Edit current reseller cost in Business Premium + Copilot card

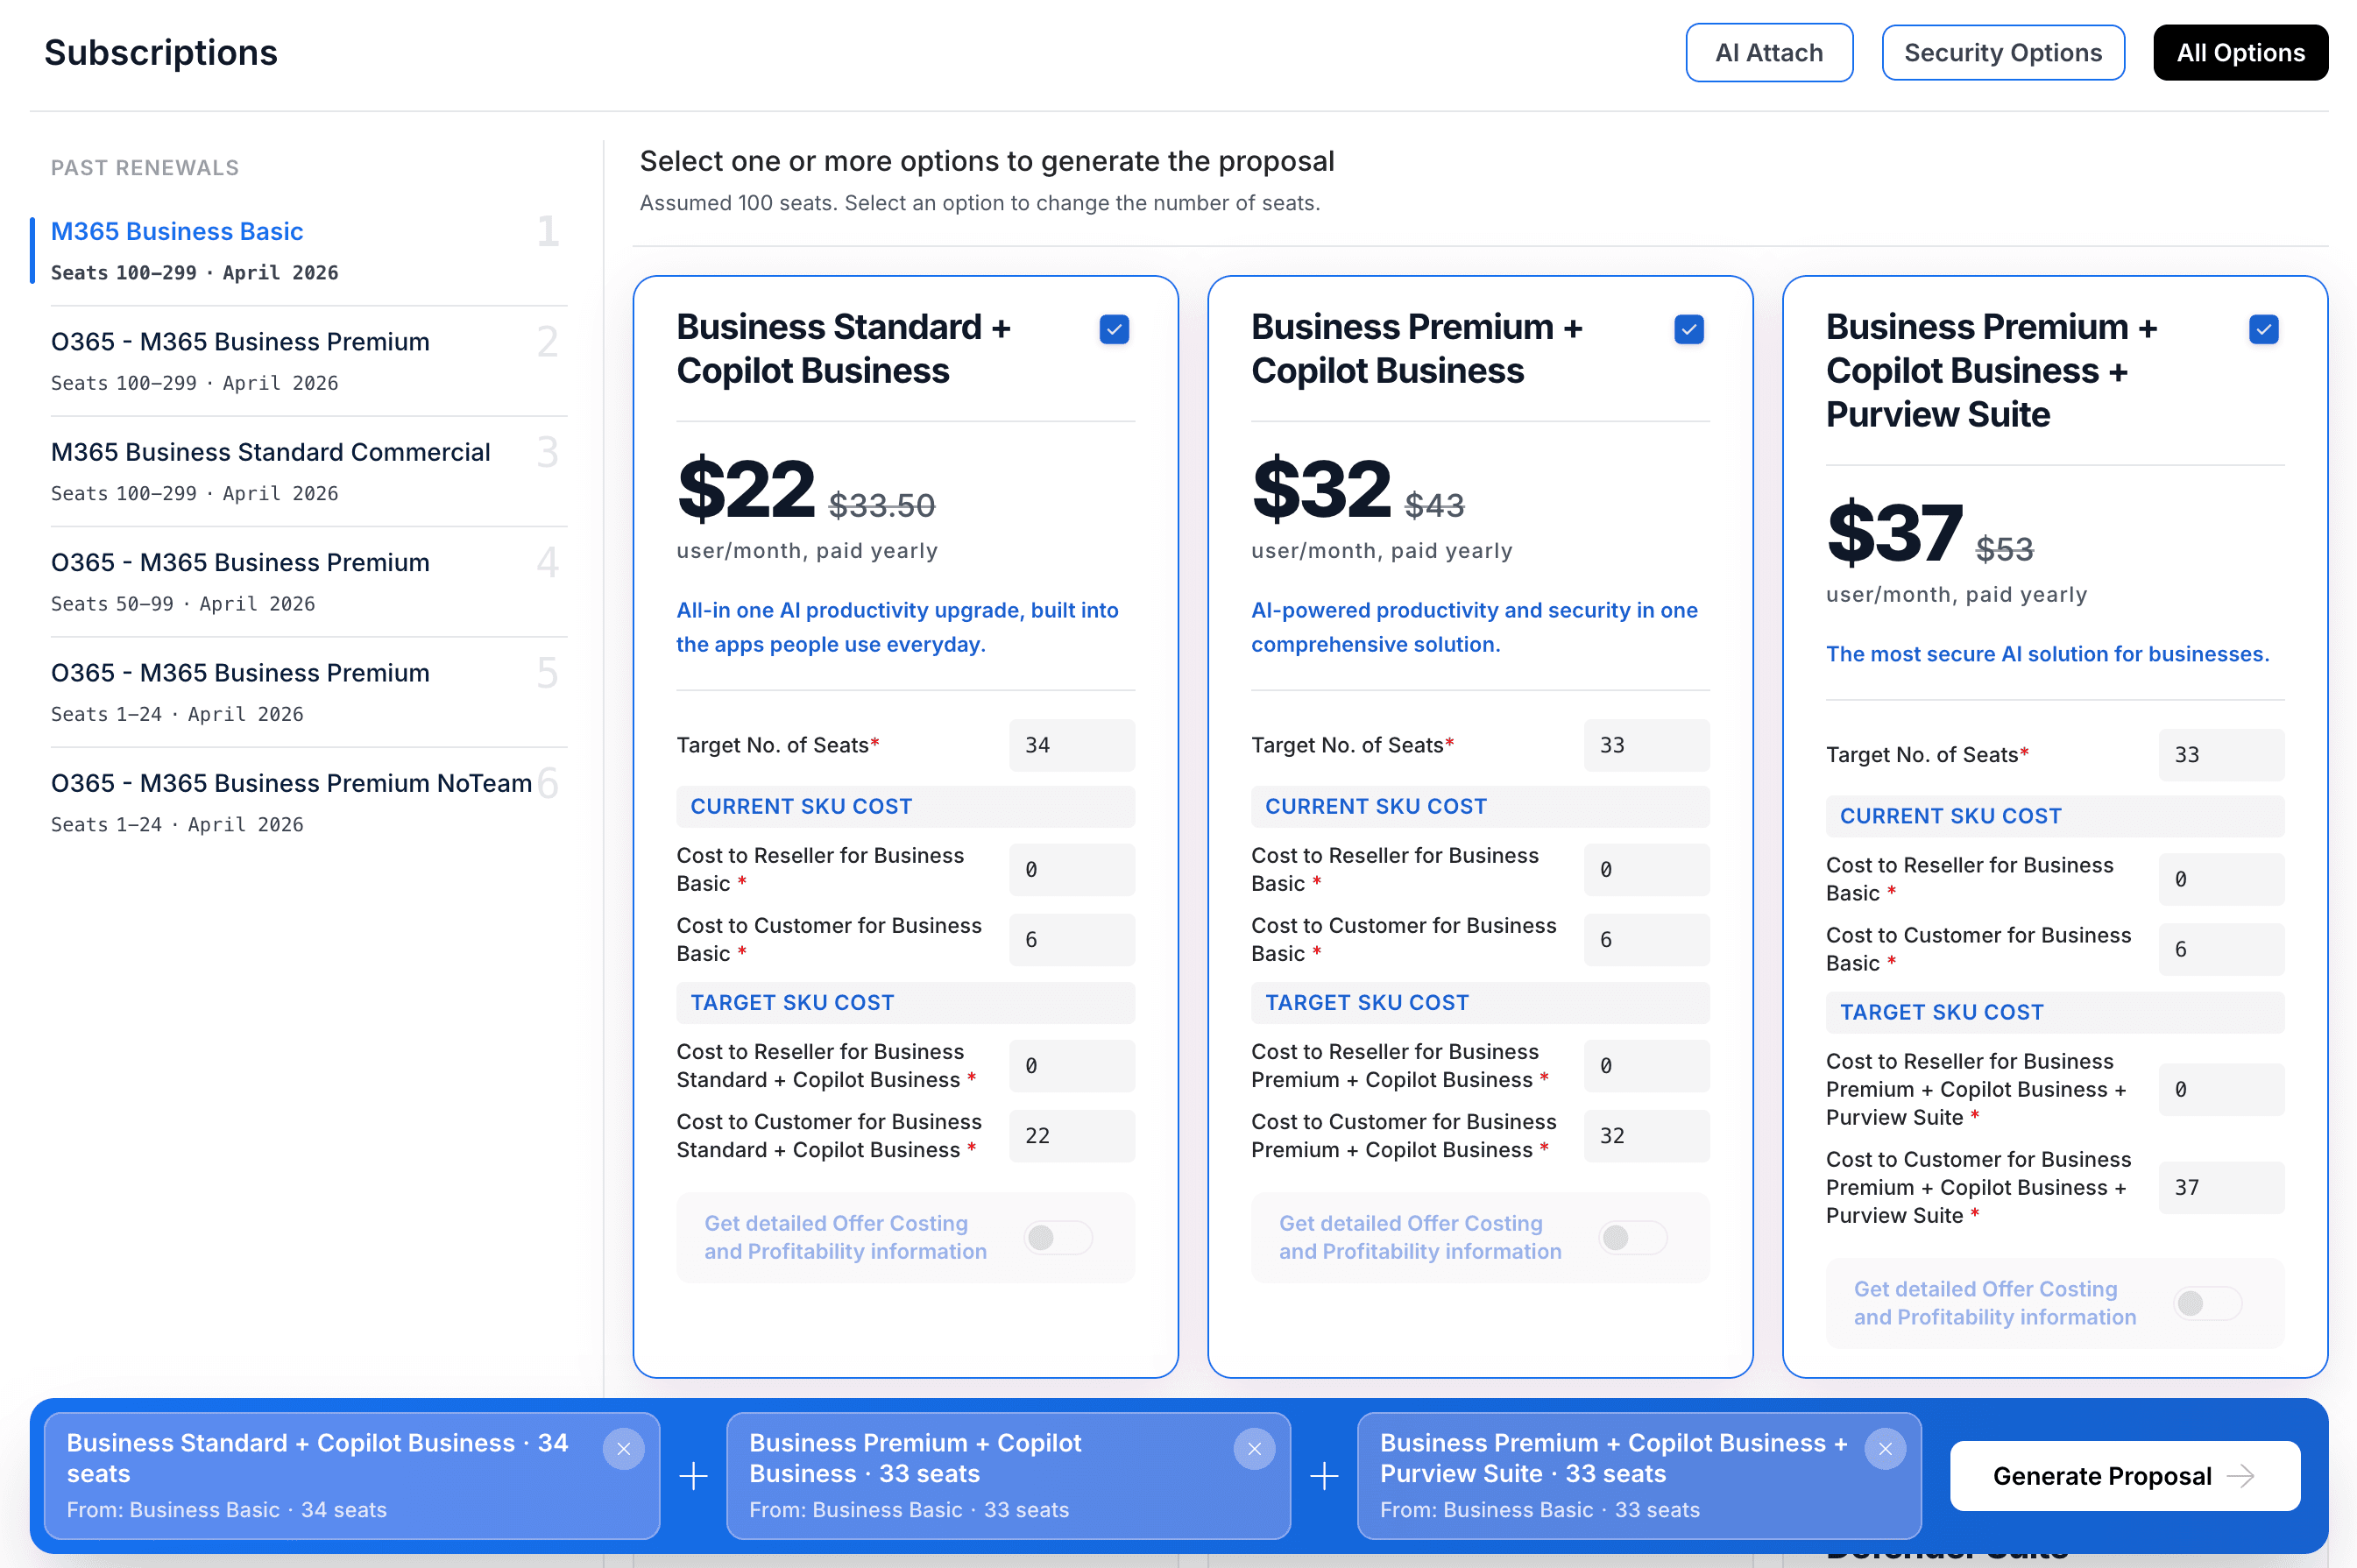coord(1647,870)
